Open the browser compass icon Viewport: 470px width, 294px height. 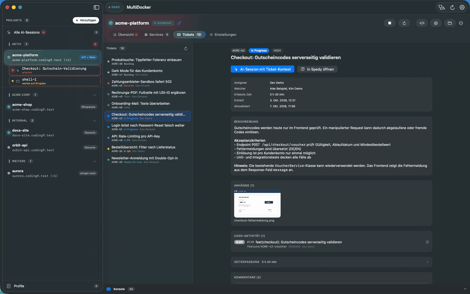(436, 23)
